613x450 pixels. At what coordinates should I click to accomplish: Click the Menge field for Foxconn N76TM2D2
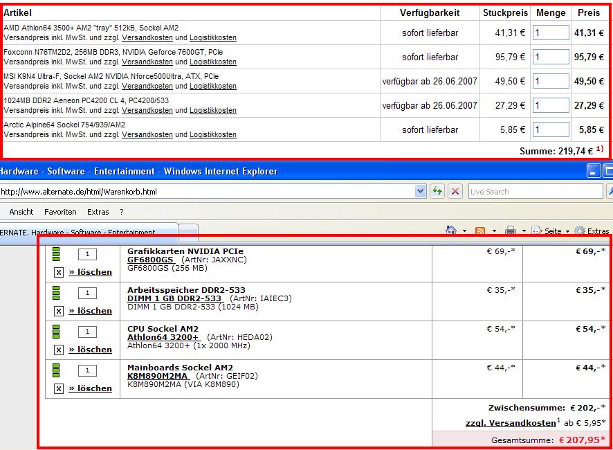pyautogui.click(x=551, y=57)
